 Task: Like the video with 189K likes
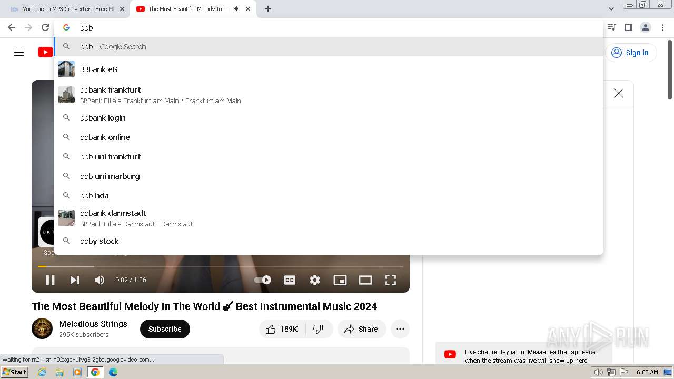click(x=282, y=329)
